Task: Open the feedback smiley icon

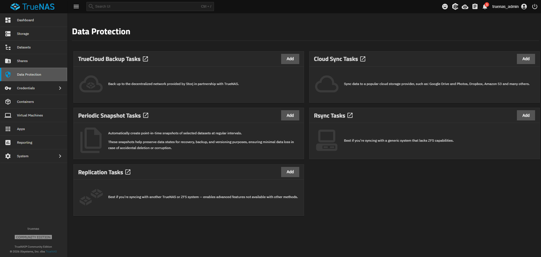Action: coord(445,7)
